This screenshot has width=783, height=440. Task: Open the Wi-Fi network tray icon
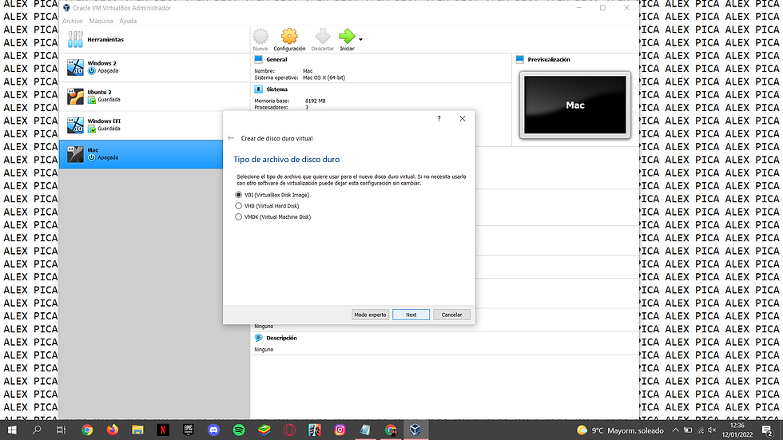pyautogui.click(x=700, y=430)
